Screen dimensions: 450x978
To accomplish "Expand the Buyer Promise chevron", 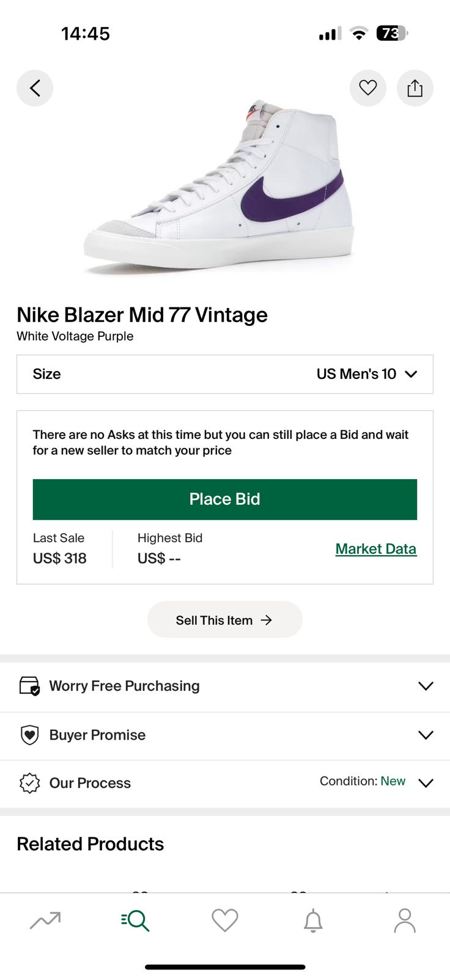I will tap(426, 735).
